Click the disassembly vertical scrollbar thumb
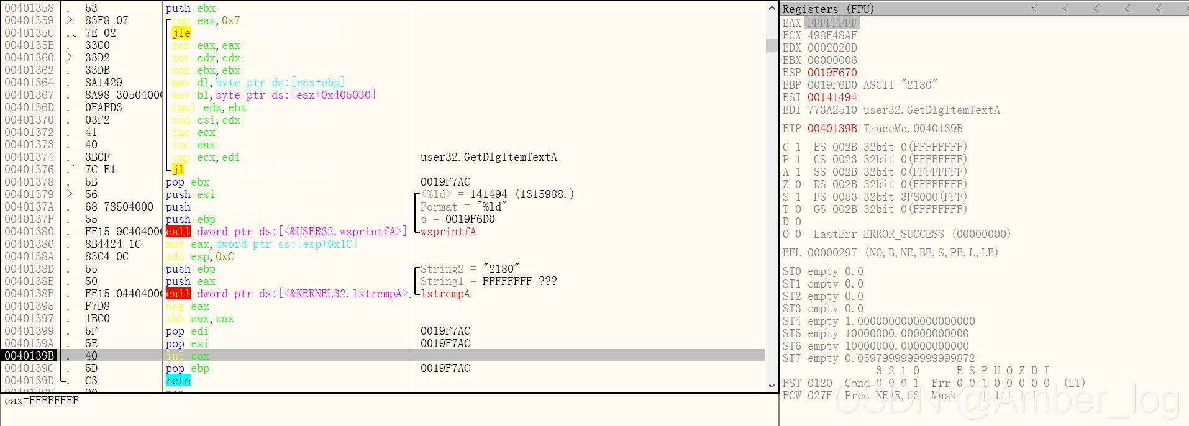This screenshot has width=1189, height=426. 772,45
